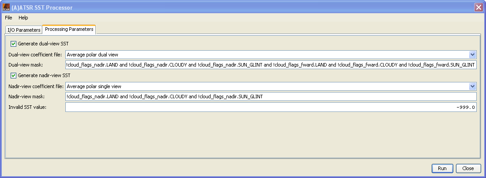Expand the nadir-view coefficient file dropdown arrow

point(472,86)
